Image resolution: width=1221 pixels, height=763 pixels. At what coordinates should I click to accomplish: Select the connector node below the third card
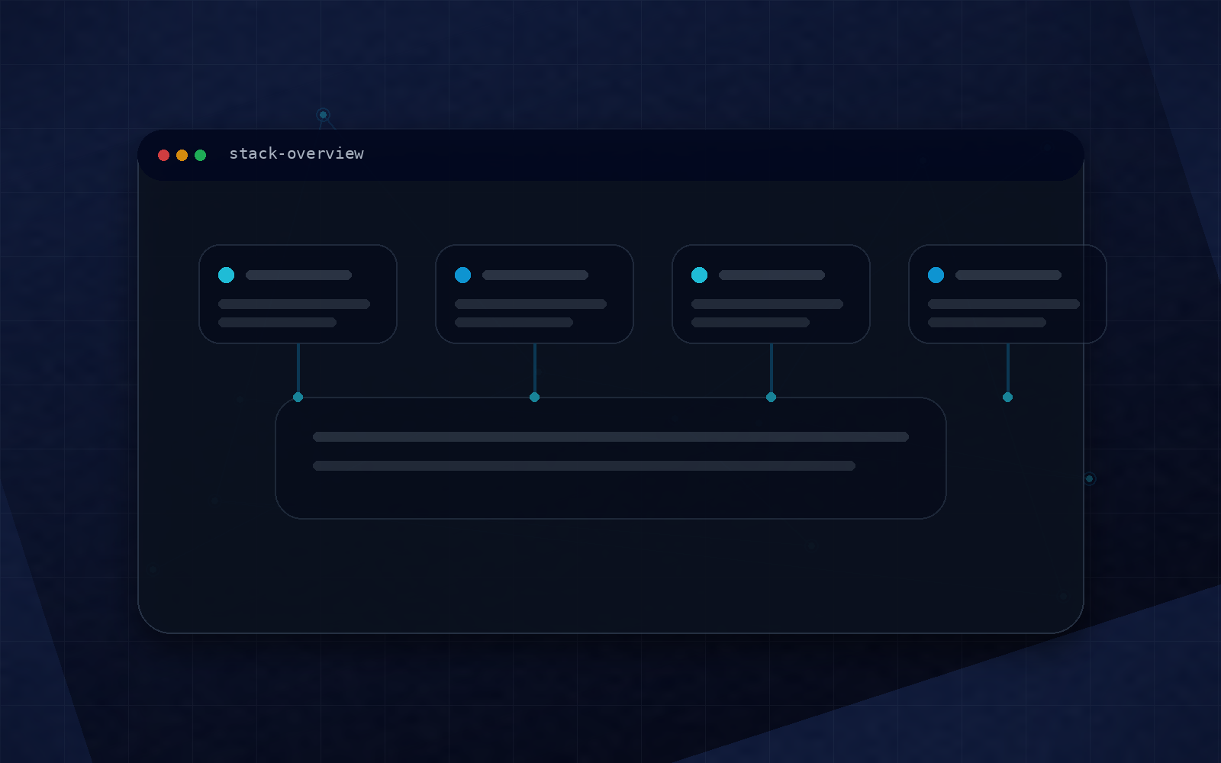771,397
